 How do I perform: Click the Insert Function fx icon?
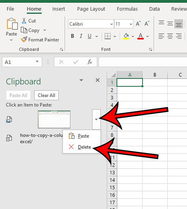click(90, 62)
